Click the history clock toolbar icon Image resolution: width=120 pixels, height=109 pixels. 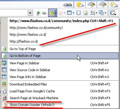[101, 13]
